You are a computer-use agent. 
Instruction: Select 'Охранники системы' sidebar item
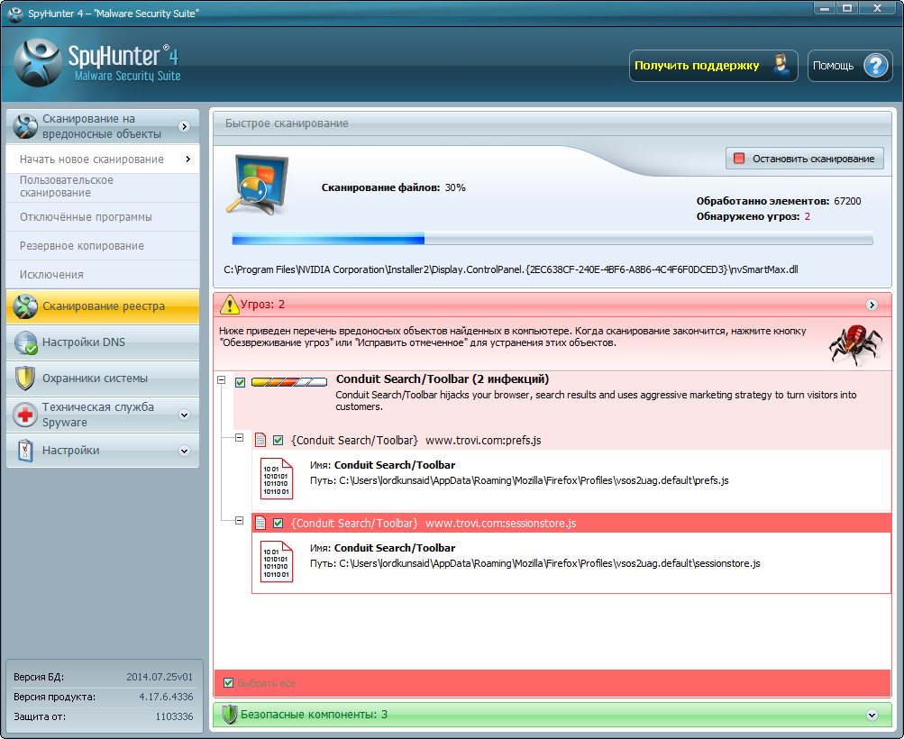pyautogui.click(x=103, y=379)
